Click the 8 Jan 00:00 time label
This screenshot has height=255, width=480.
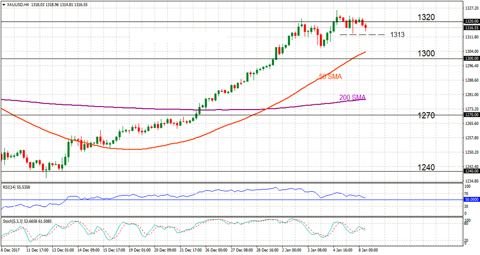367,250
